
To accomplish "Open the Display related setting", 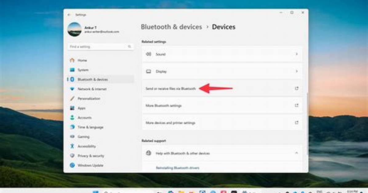I will [222, 71].
